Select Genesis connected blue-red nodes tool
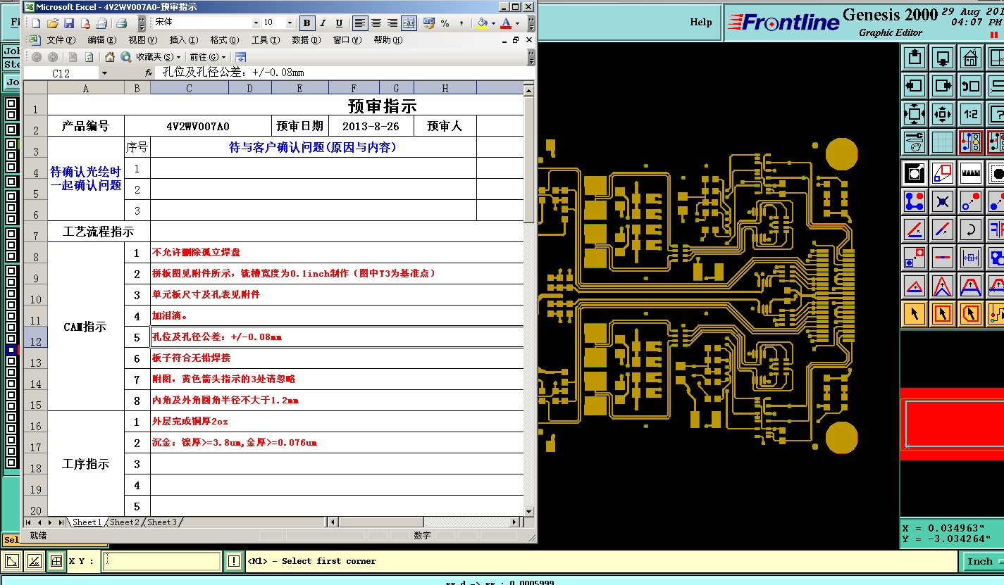Image resolution: width=1004 pixels, height=585 pixels. (x=915, y=201)
